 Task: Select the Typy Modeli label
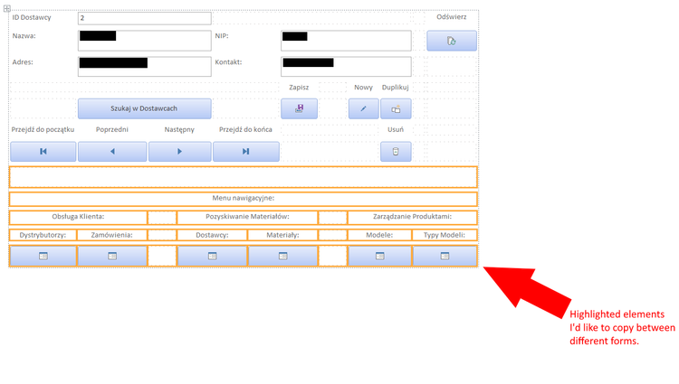[445, 236]
